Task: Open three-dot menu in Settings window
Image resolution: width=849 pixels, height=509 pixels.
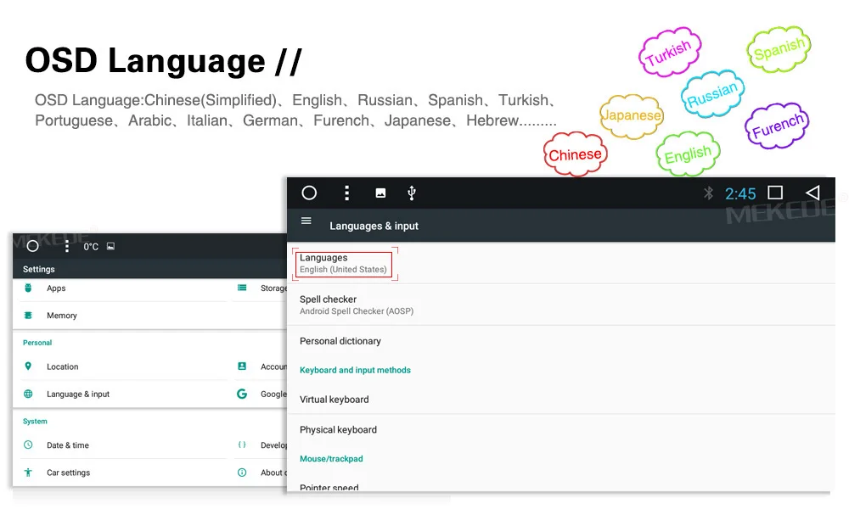Action: 66,247
